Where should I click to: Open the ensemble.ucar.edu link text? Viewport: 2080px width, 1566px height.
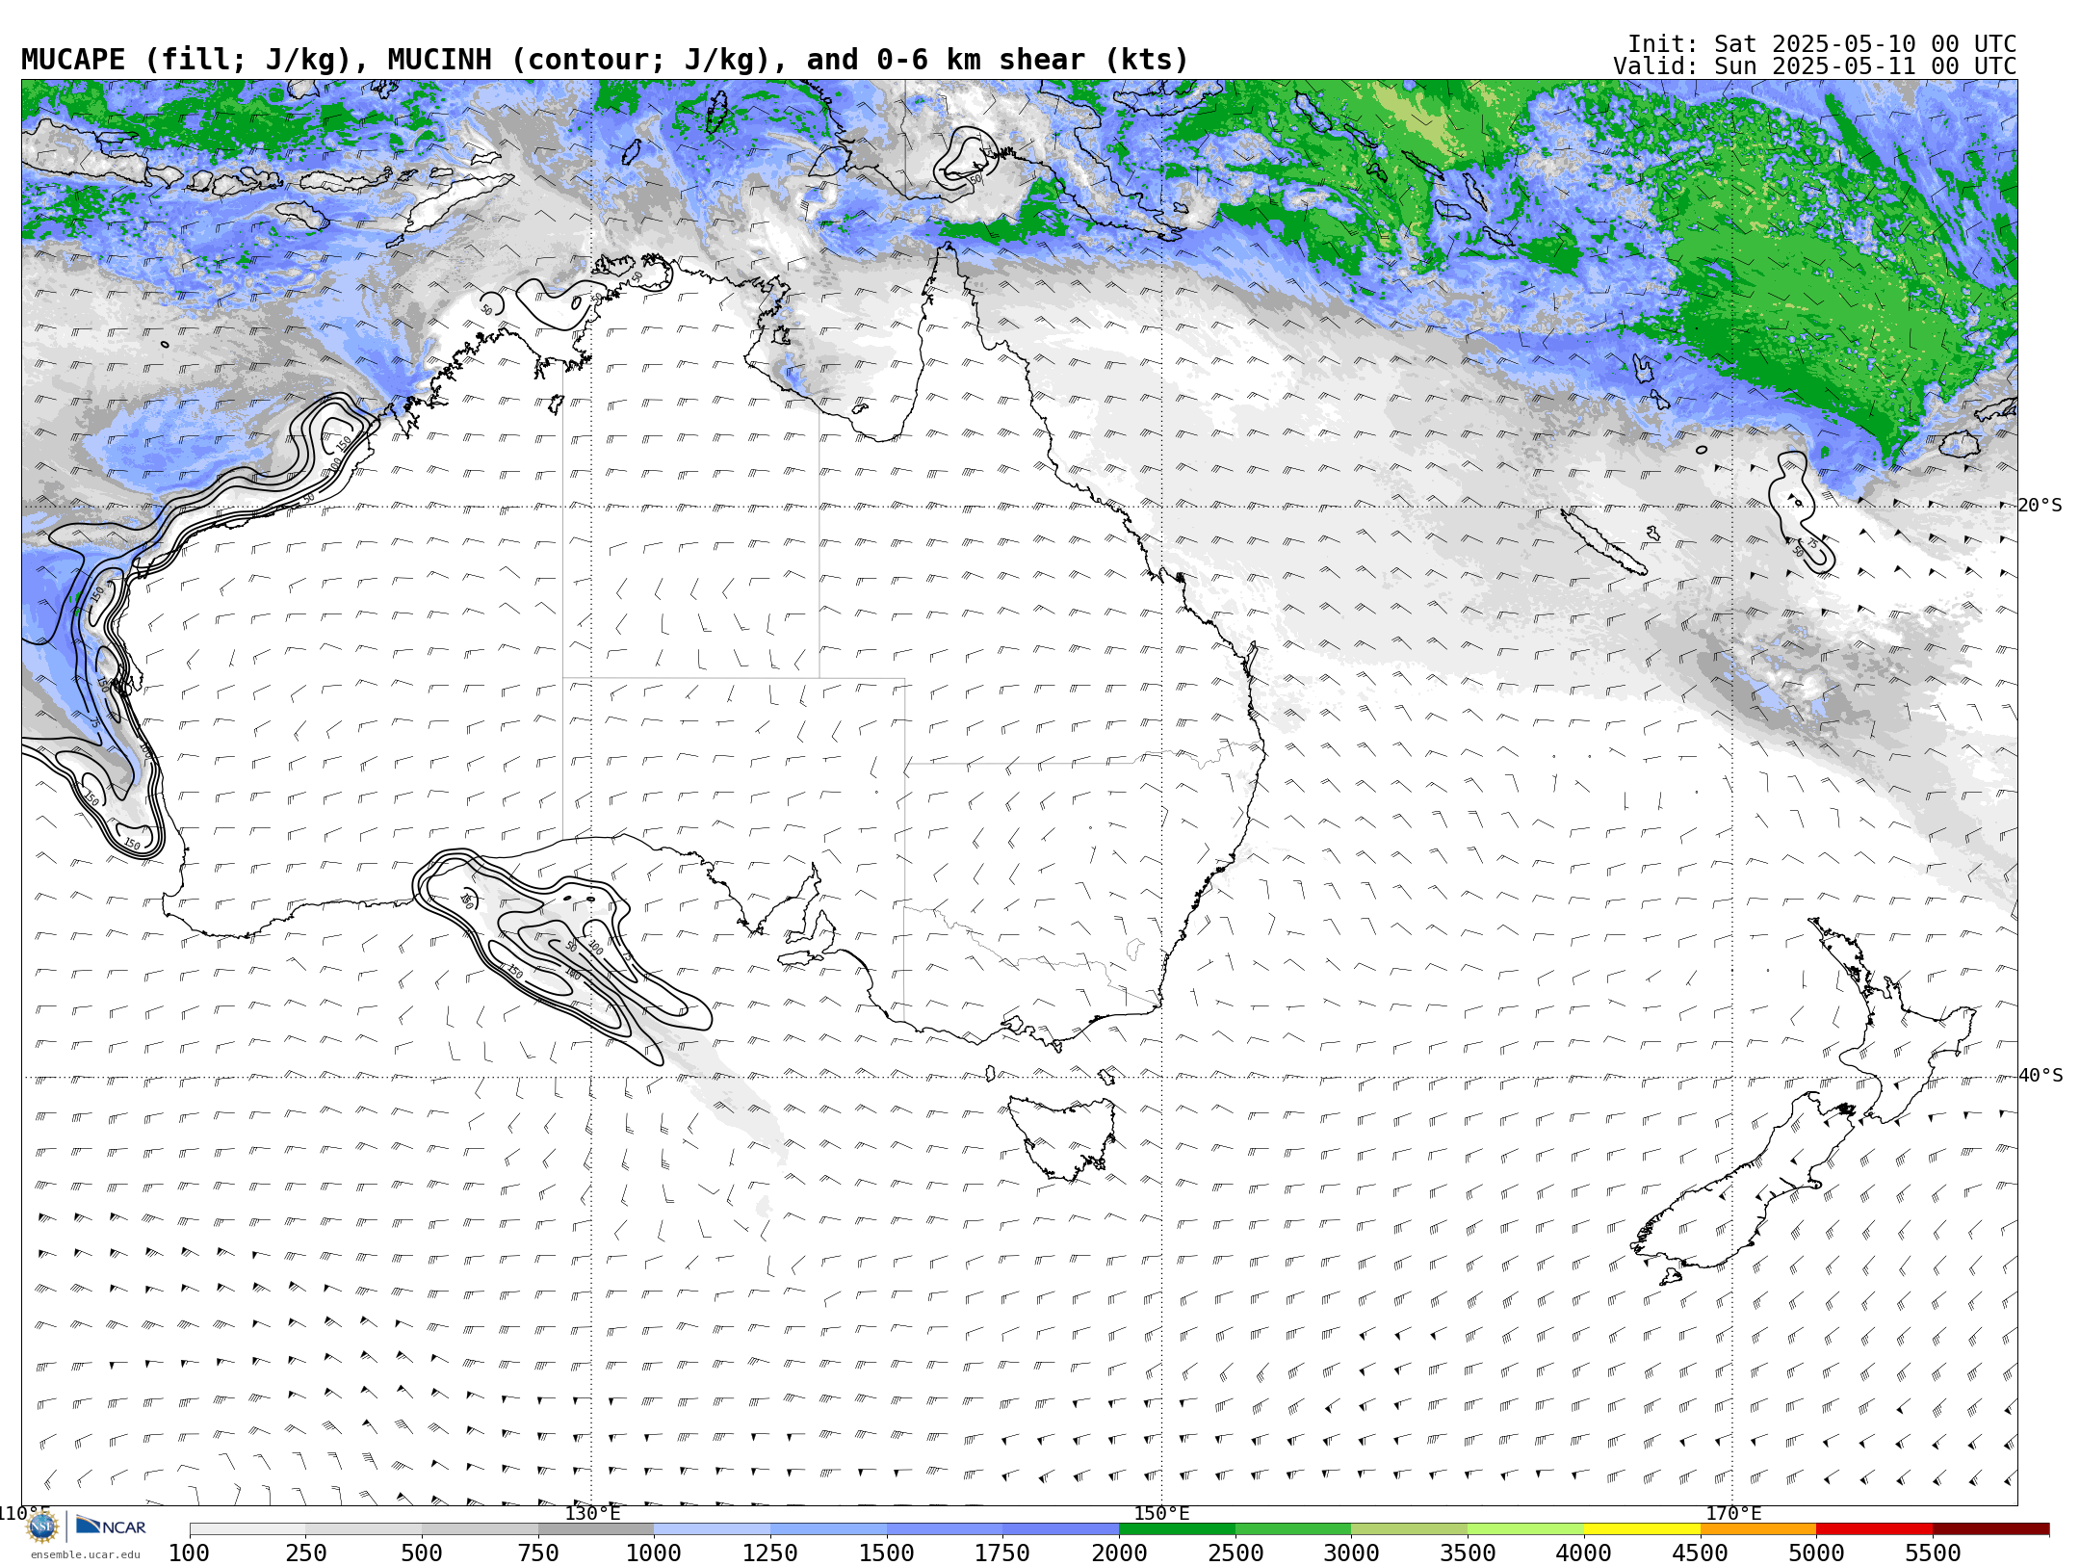pyautogui.click(x=85, y=1554)
